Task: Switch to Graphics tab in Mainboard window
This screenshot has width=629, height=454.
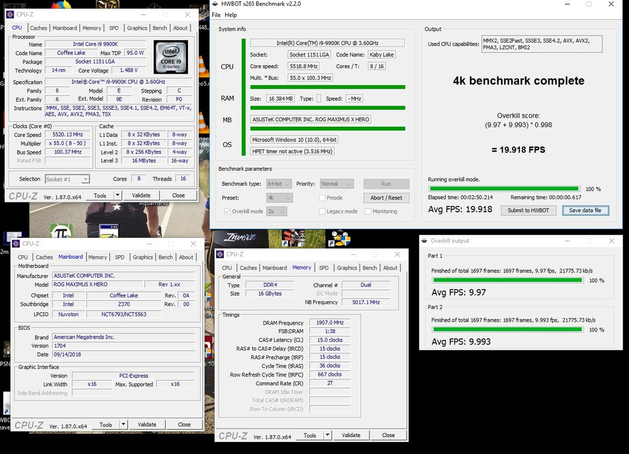Action: (143, 257)
